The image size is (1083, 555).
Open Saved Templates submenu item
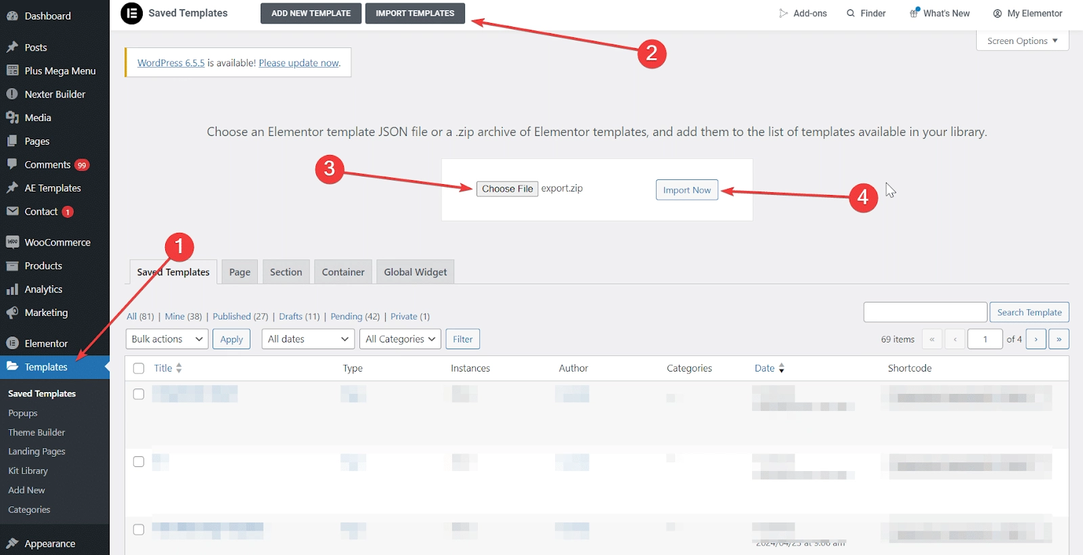42,393
